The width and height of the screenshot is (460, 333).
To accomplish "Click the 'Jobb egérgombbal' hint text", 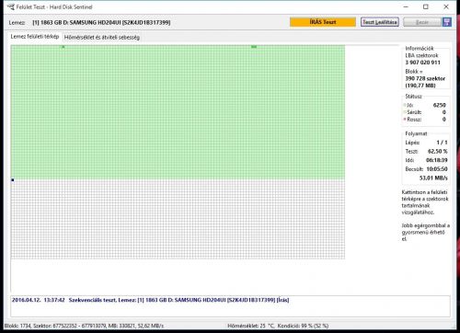I will pyautogui.click(x=426, y=233).
